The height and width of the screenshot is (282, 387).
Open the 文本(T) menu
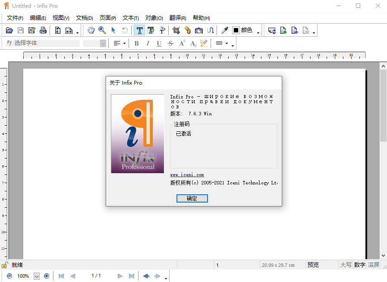131,18
